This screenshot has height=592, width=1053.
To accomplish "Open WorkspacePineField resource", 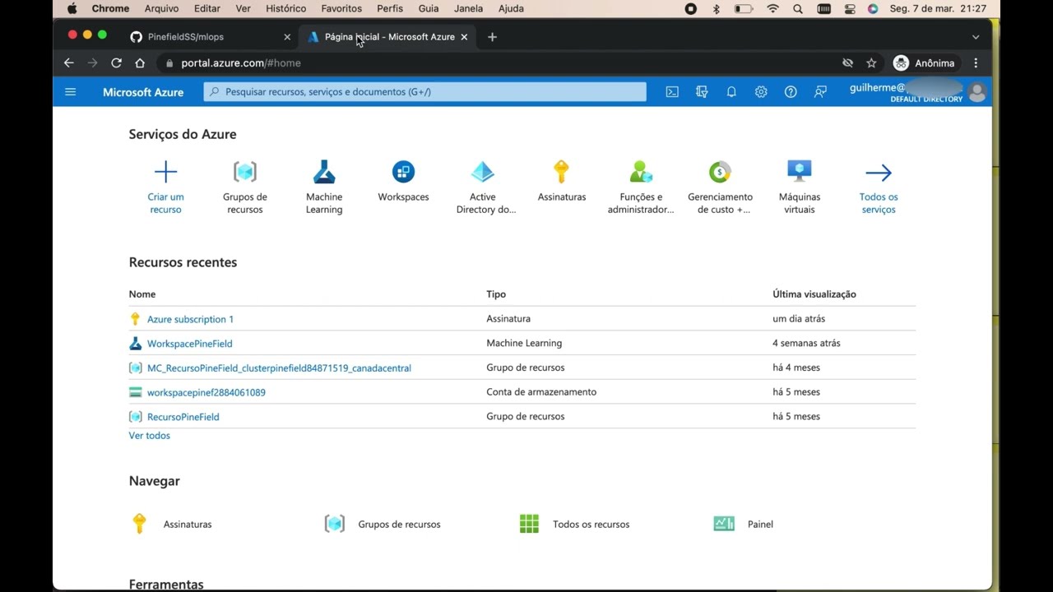I will tap(189, 344).
